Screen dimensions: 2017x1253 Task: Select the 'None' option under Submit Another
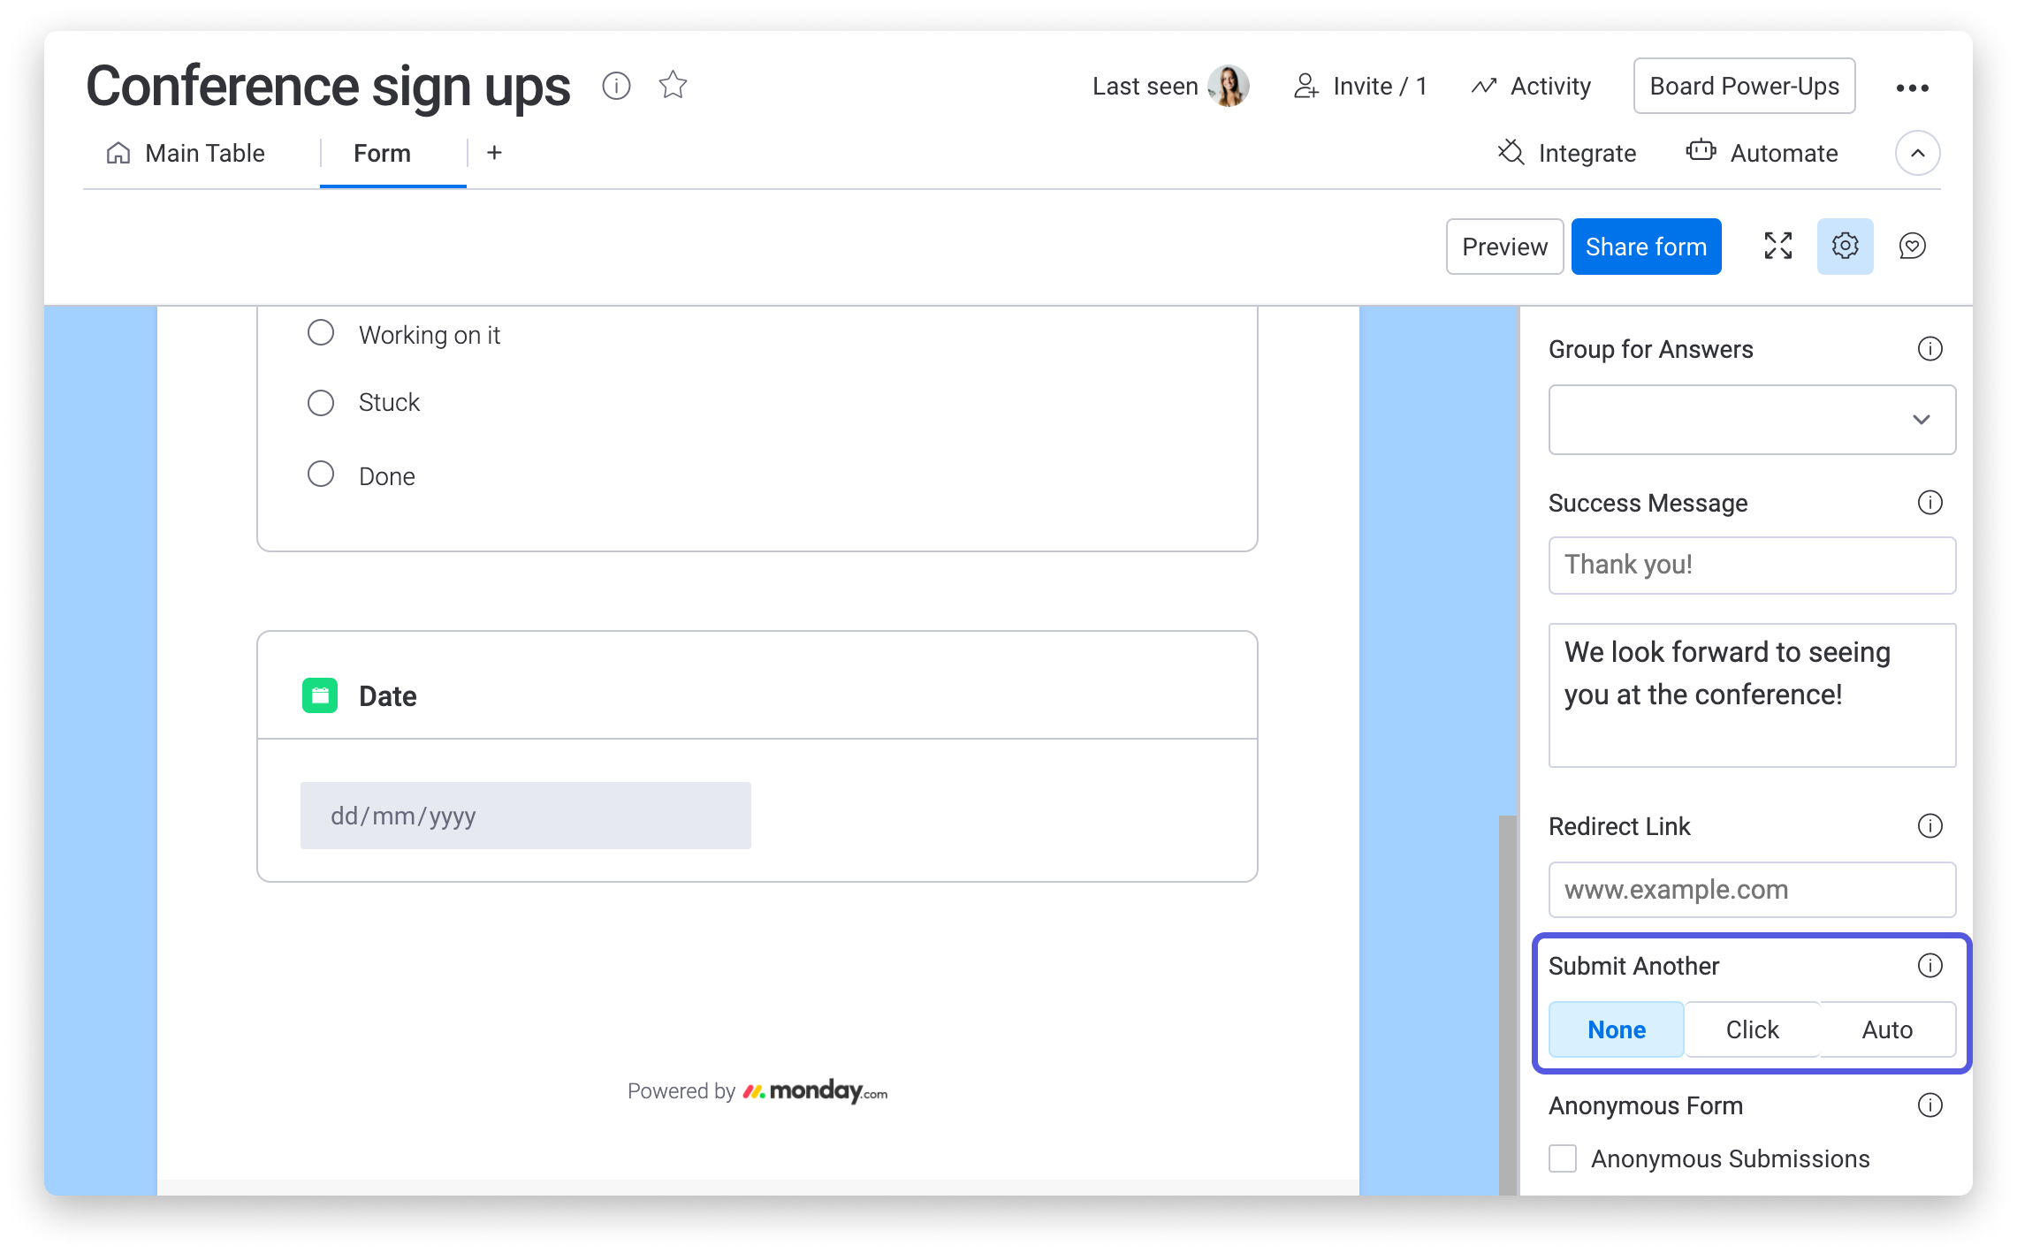(x=1616, y=1028)
